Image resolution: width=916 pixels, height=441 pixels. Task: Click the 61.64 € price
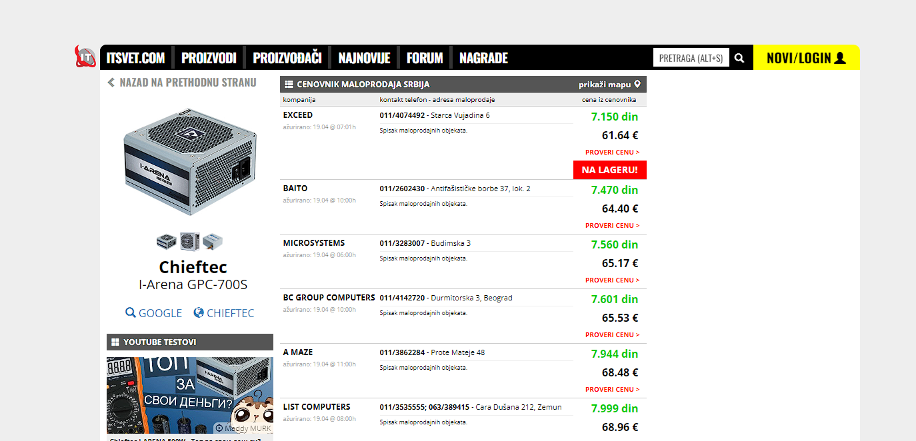[x=620, y=136]
